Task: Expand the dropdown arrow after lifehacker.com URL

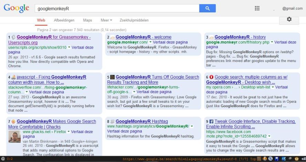Action: (x=134, y=92)
